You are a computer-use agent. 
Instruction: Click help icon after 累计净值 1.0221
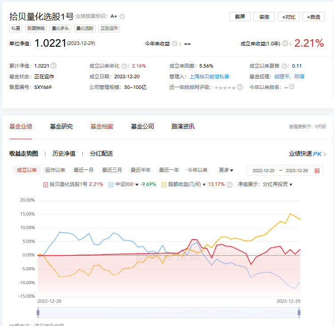(54, 66)
